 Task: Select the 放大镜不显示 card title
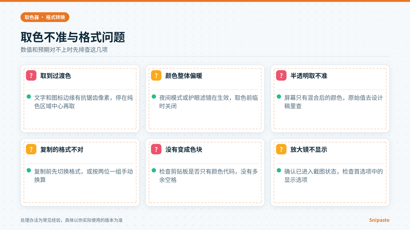click(309, 149)
